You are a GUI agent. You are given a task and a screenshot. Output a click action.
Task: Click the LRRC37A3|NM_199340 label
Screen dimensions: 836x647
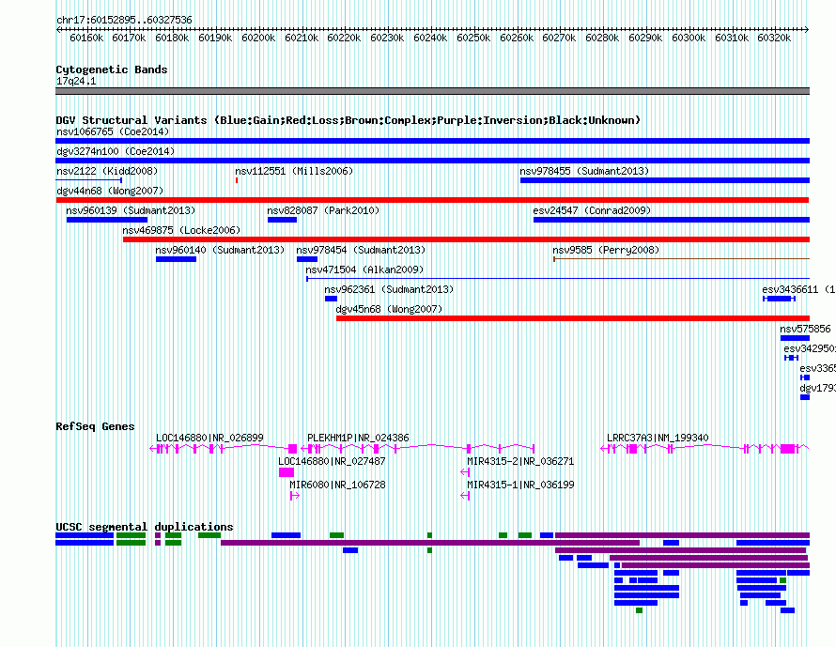(x=658, y=438)
